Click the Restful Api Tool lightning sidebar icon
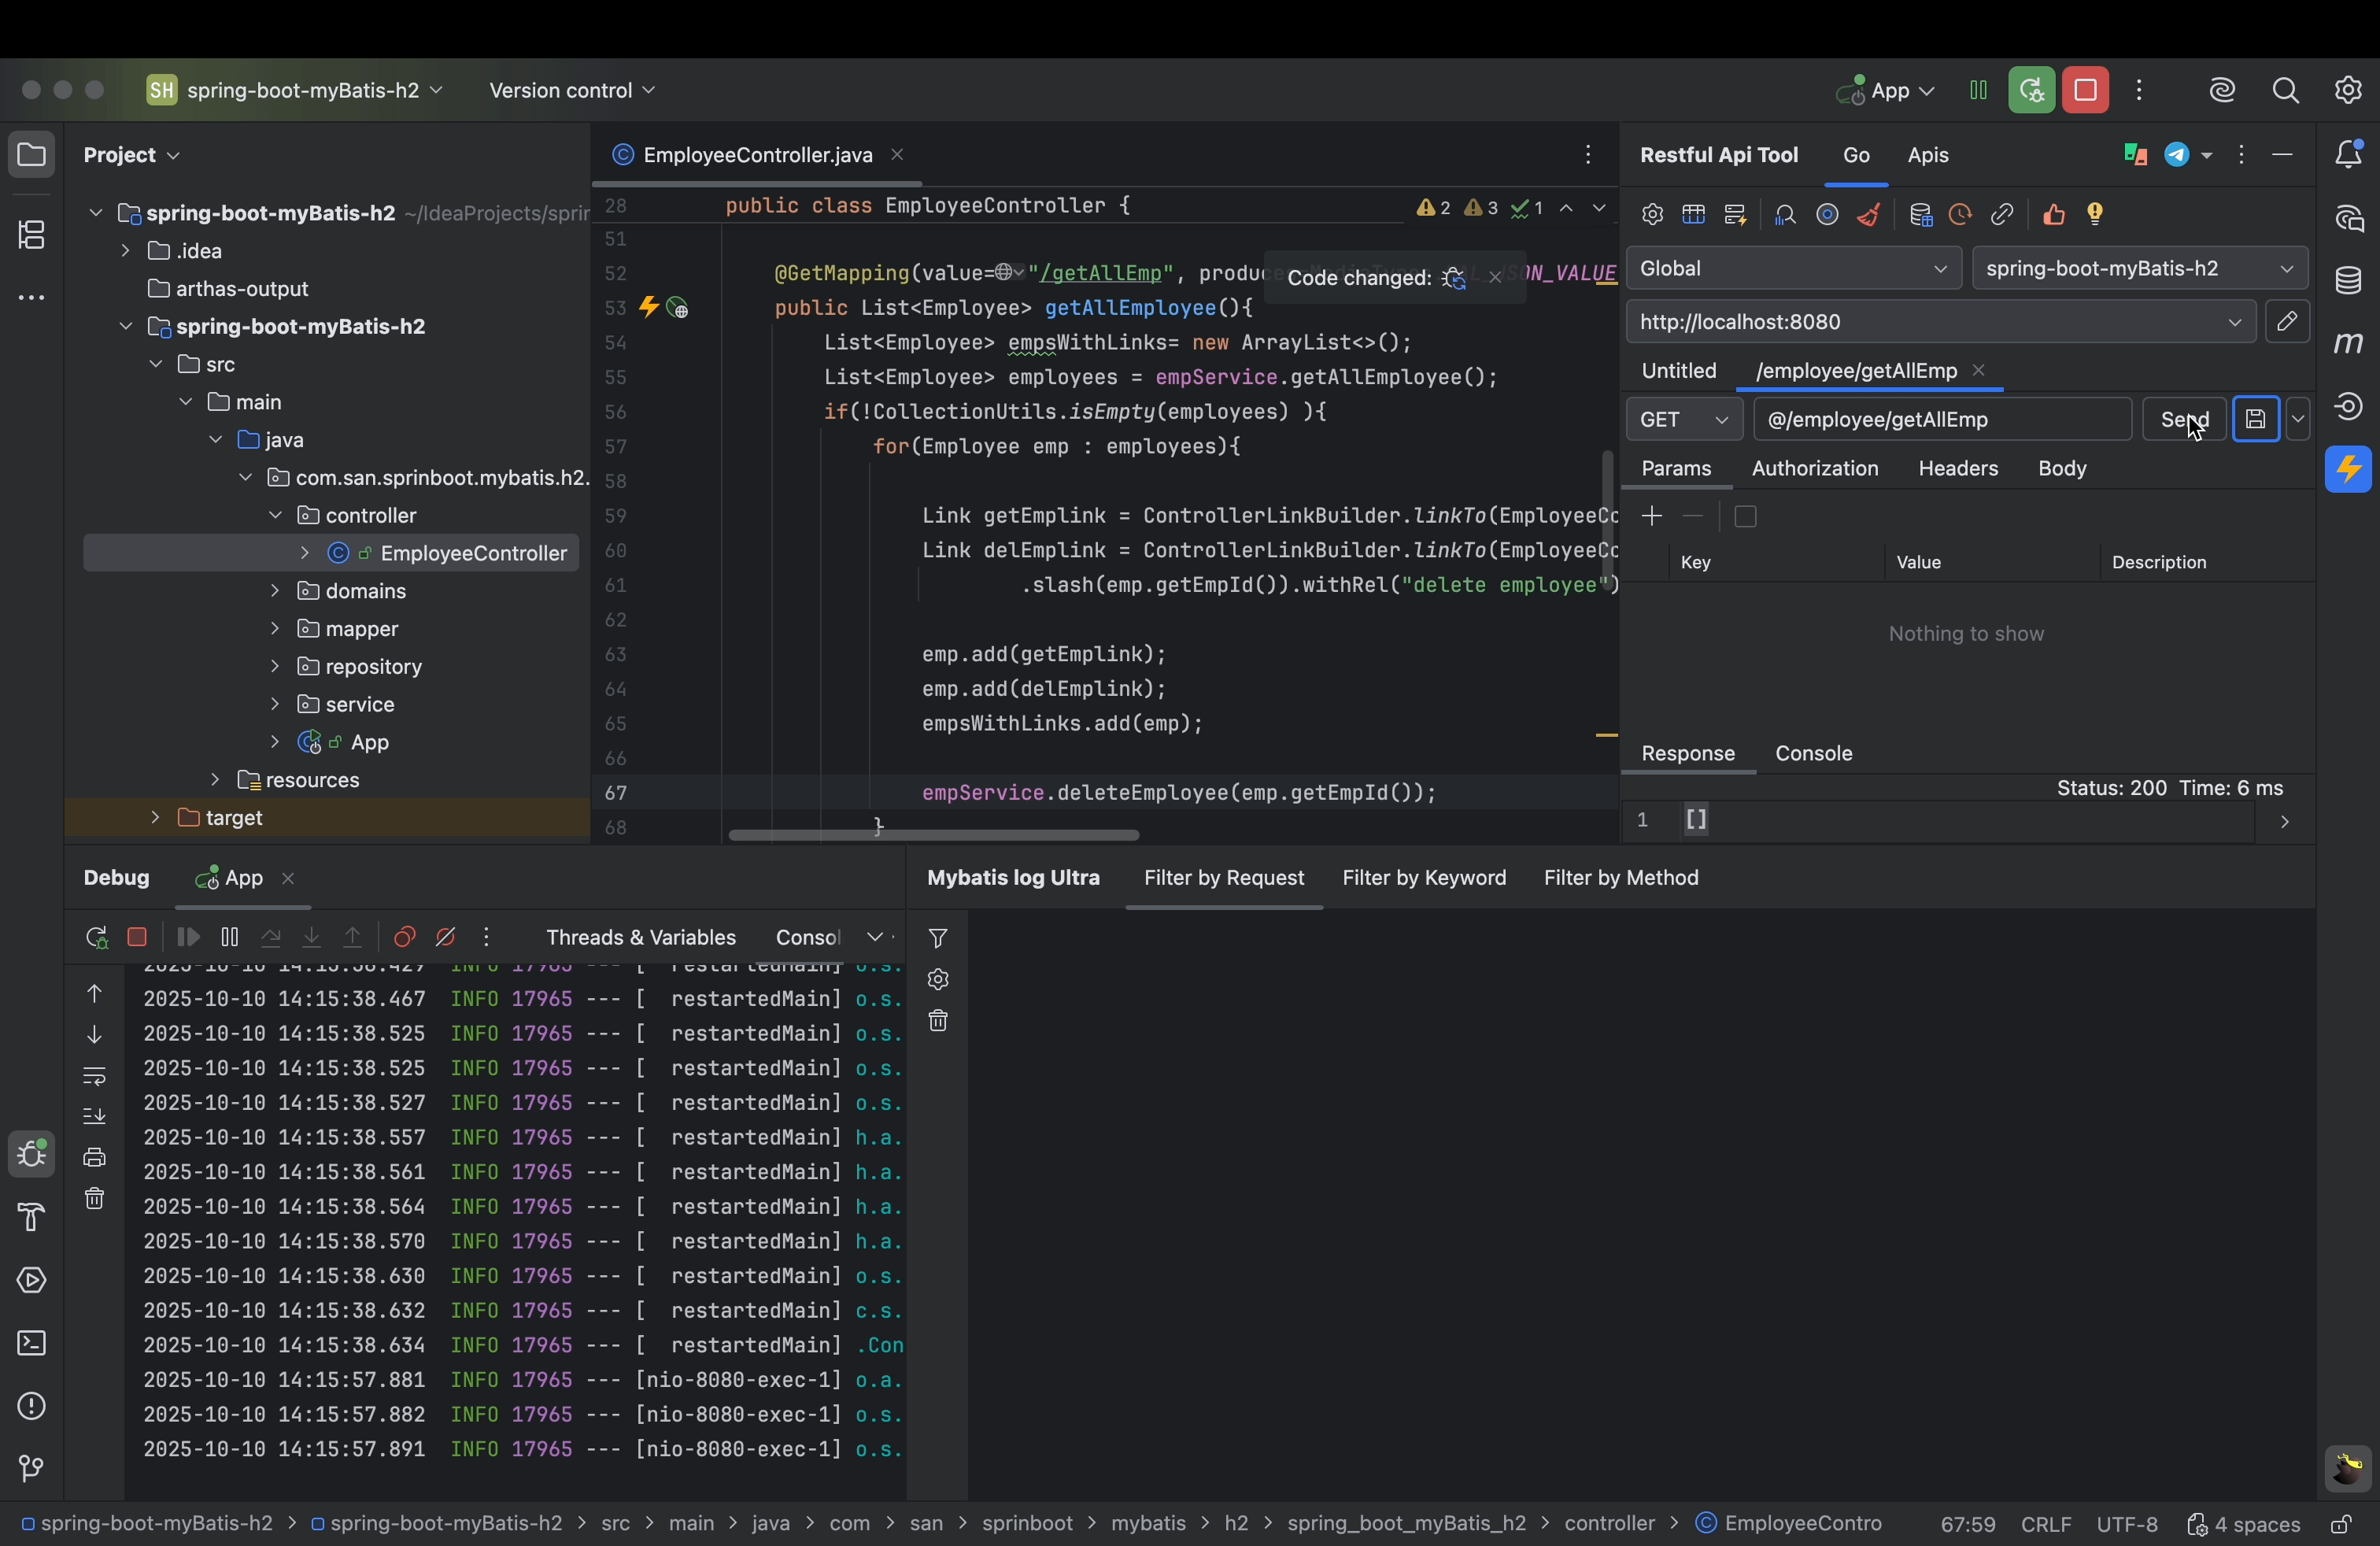 (2348, 469)
